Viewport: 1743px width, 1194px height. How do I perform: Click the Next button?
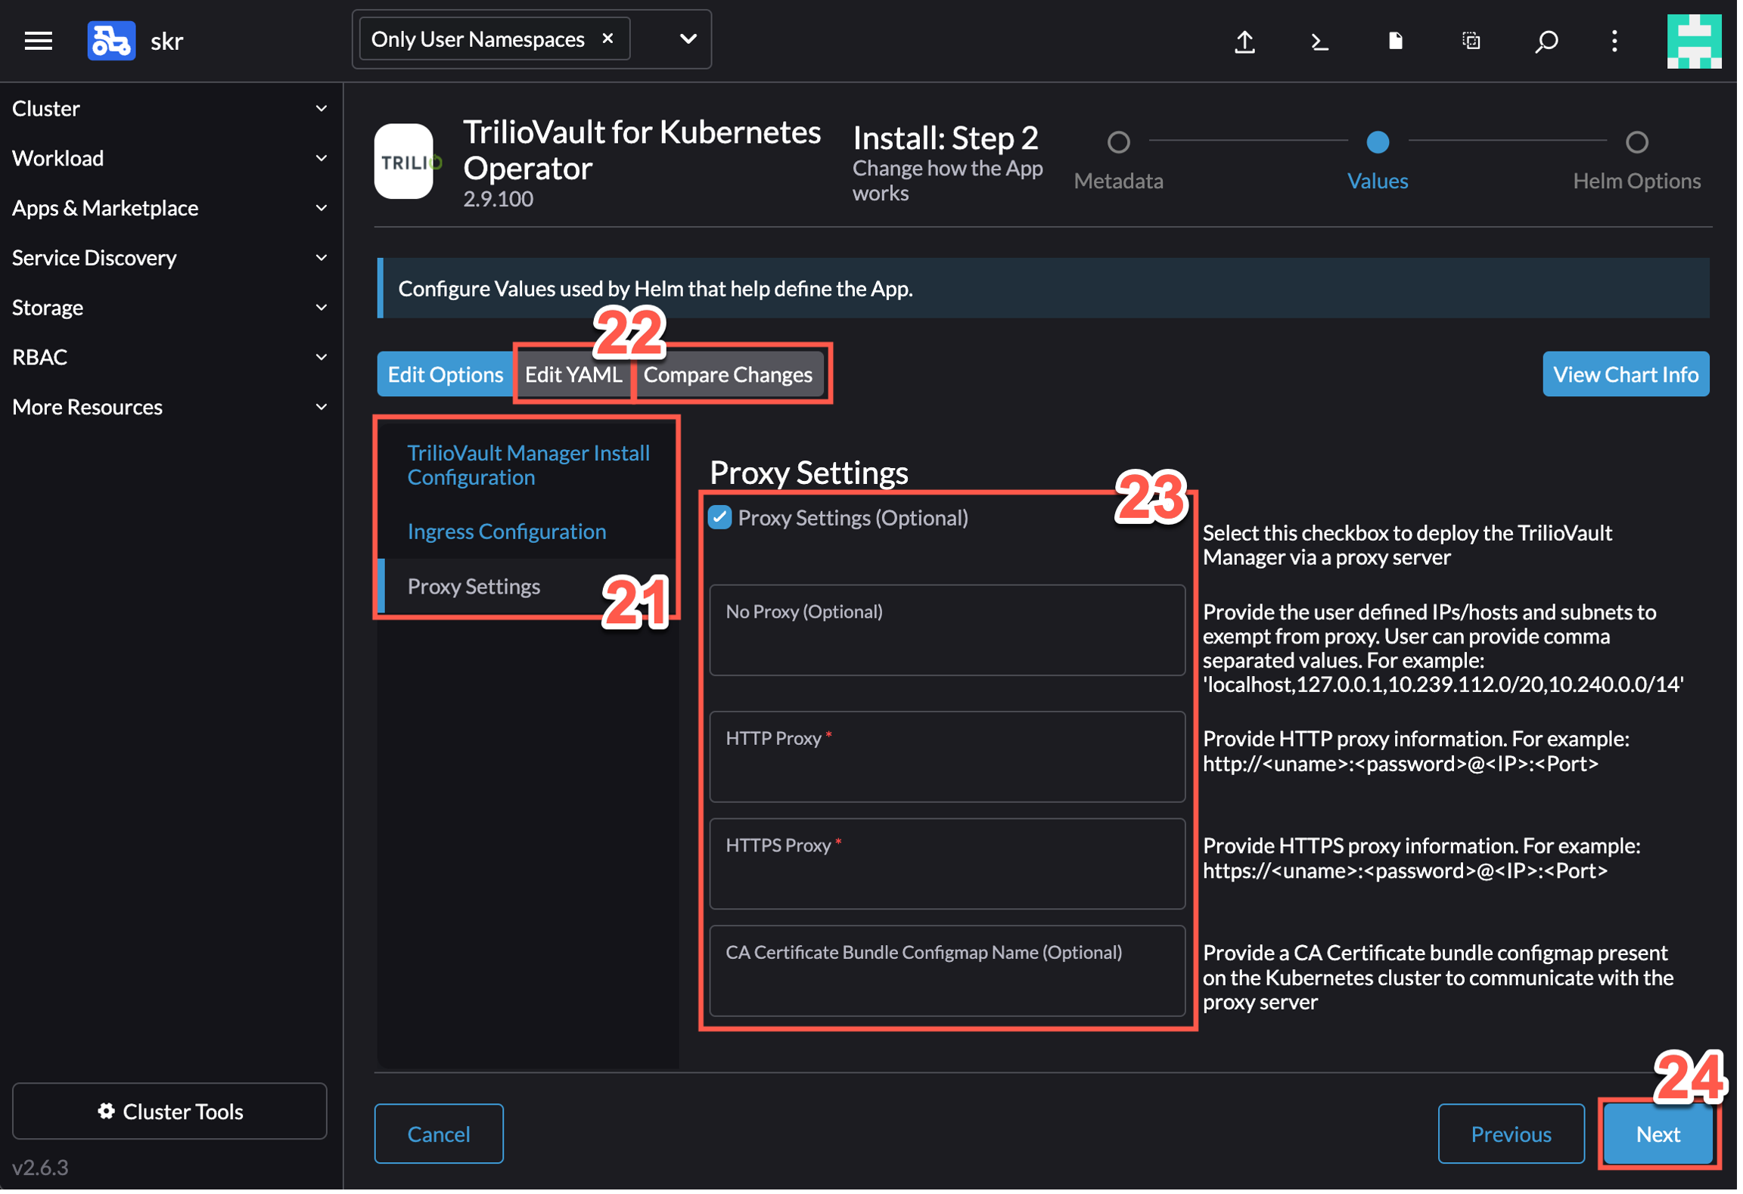point(1657,1134)
